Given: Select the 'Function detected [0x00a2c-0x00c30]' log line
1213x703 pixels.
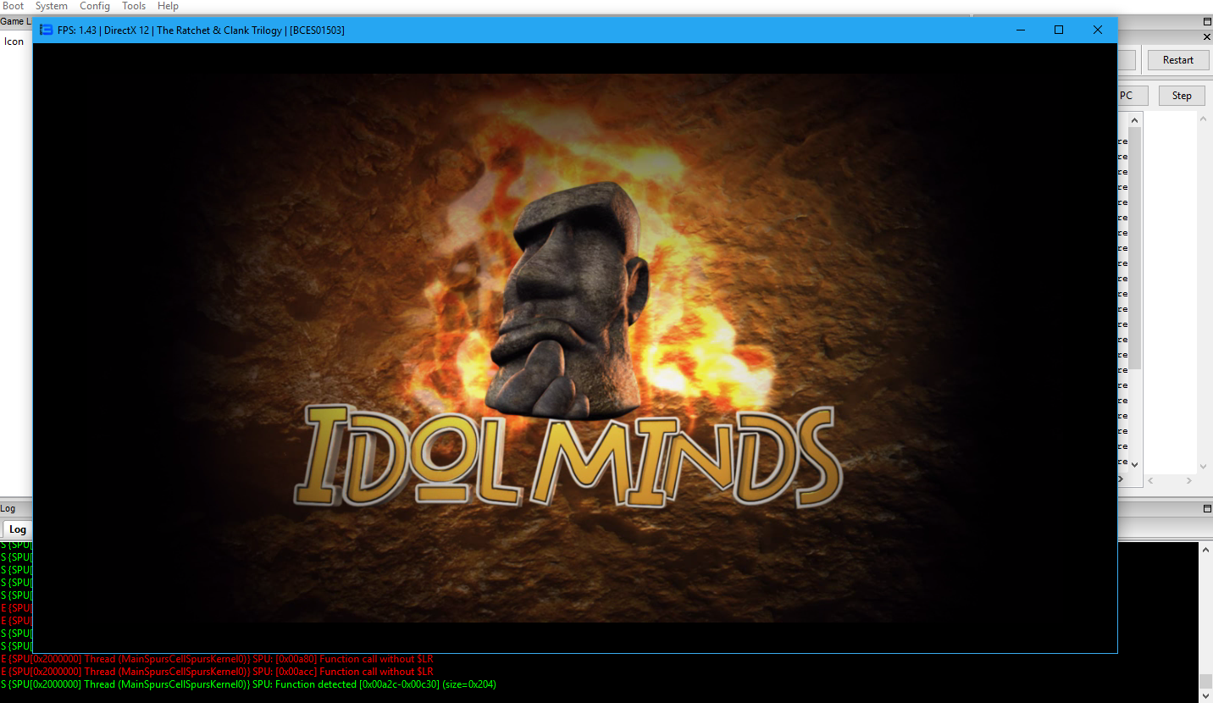Looking at the screenshot, I should pos(248,684).
